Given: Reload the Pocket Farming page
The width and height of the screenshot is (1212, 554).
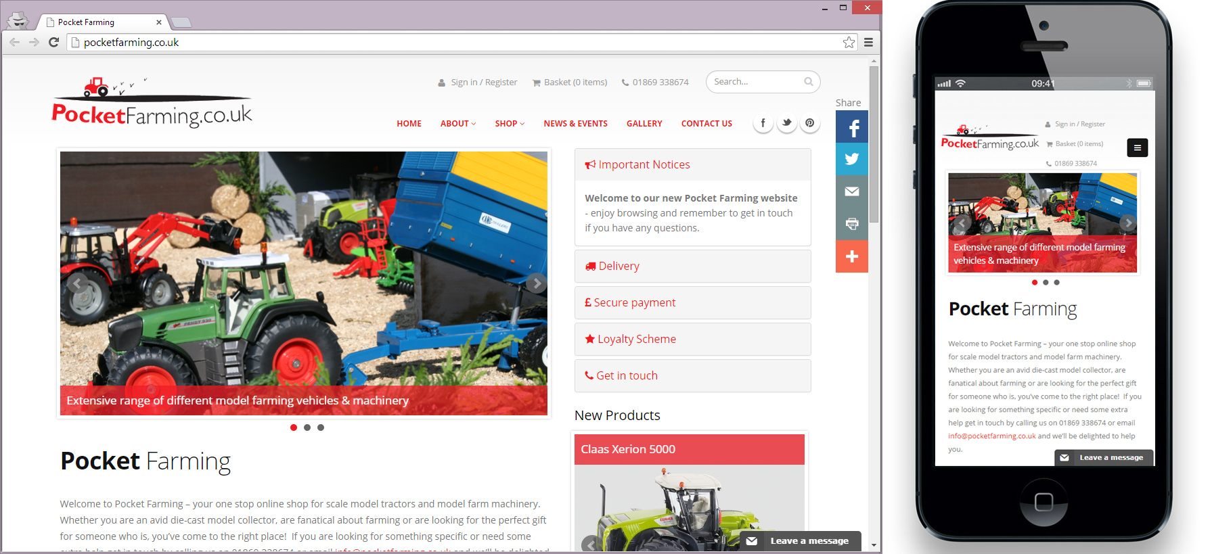Looking at the screenshot, I should (54, 42).
